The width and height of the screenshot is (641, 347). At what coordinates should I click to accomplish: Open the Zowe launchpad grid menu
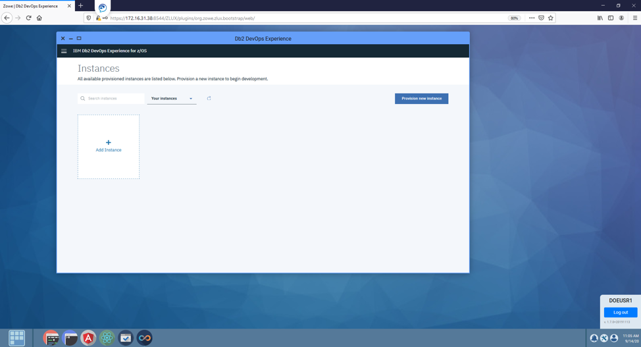(x=16, y=338)
